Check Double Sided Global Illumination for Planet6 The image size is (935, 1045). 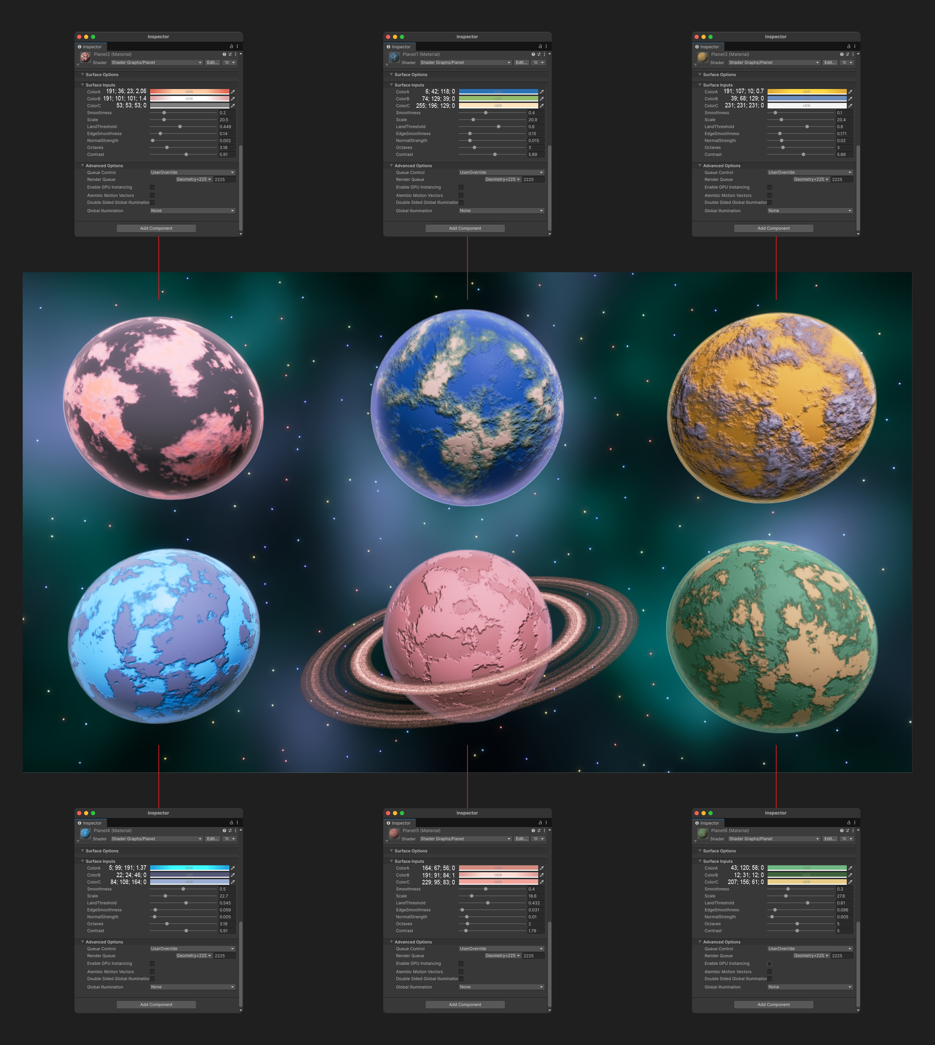coord(770,979)
